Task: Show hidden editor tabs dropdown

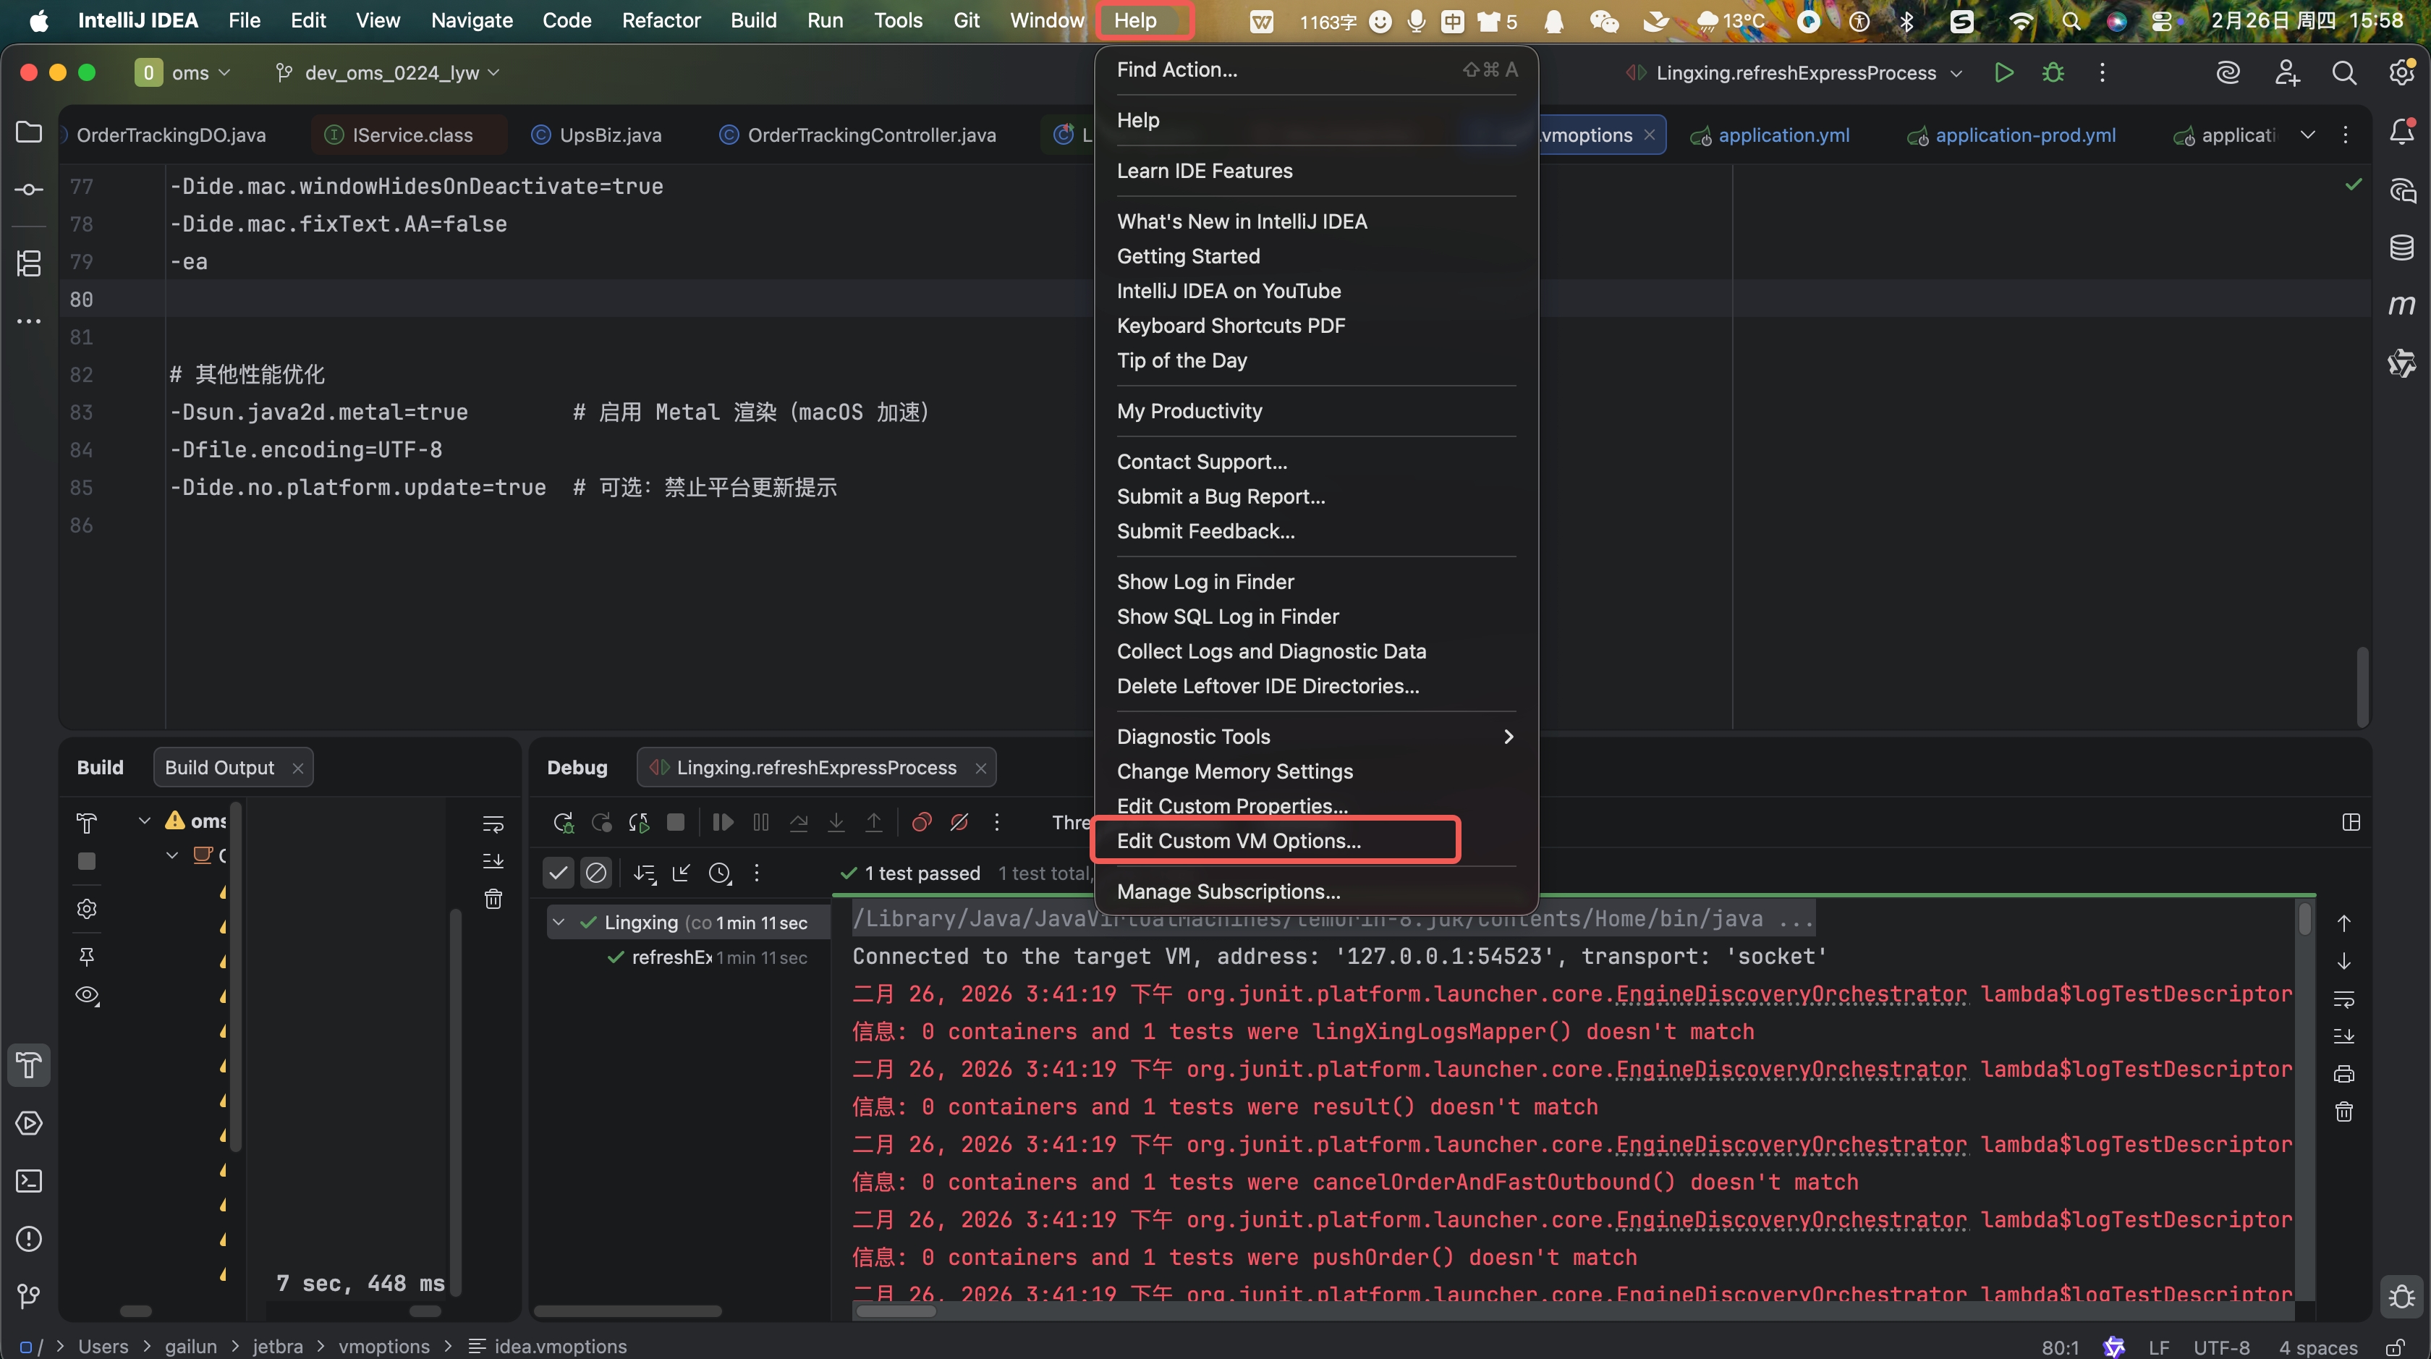Action: click(x=2307, y=134)
